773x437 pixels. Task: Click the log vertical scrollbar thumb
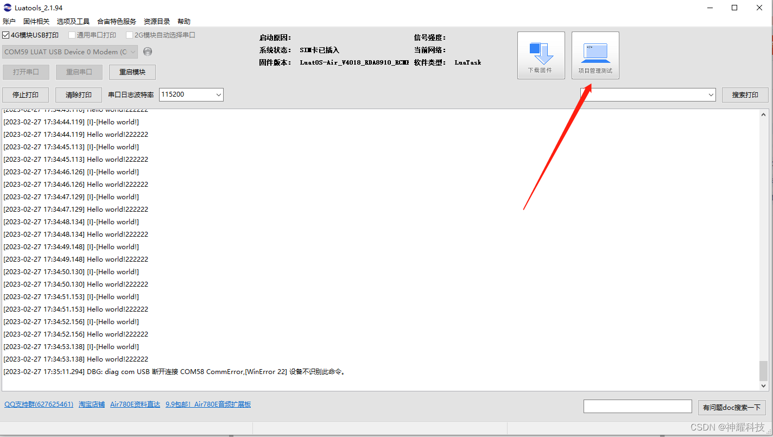coord(764,371)
